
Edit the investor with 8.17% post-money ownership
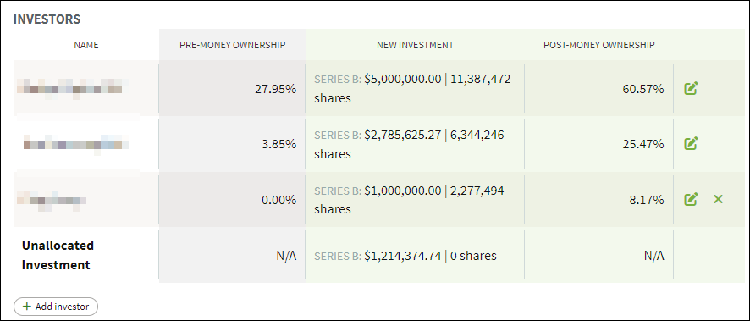(691, 199)
